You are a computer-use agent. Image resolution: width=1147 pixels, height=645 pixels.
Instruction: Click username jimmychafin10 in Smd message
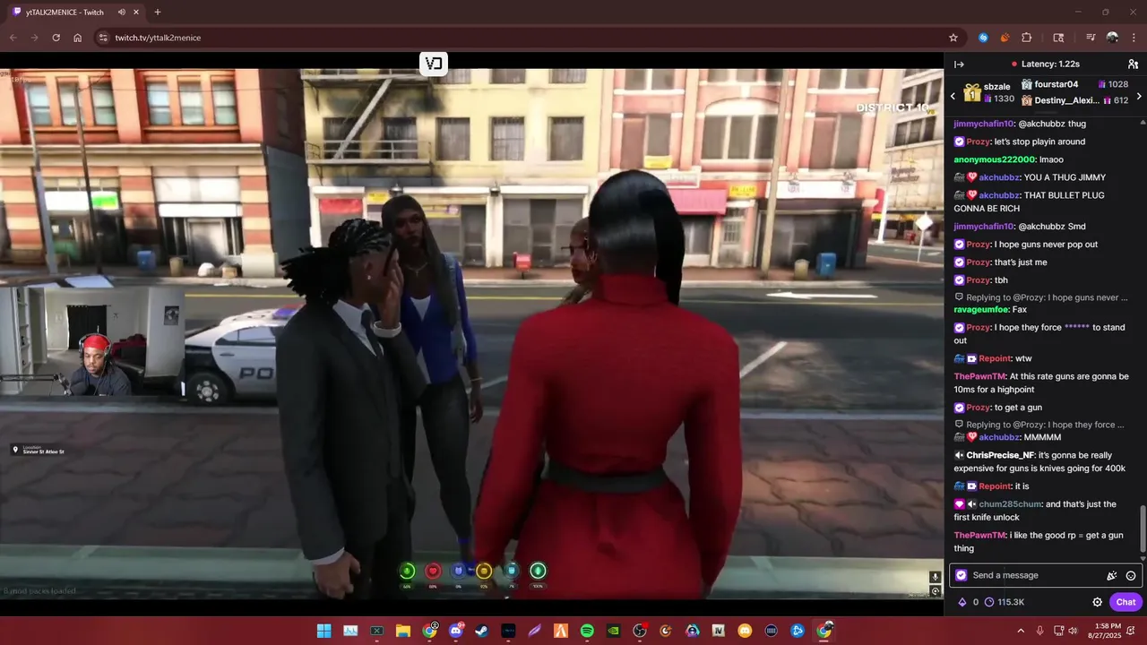[x=984, y=227]
